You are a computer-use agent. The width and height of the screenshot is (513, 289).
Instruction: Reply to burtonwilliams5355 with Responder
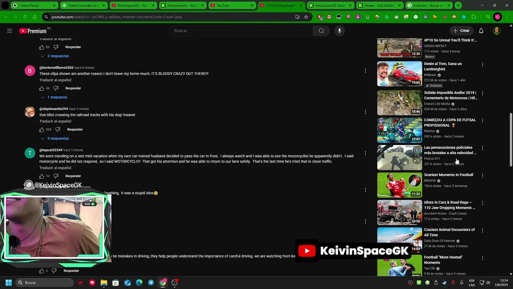point(73,88)
